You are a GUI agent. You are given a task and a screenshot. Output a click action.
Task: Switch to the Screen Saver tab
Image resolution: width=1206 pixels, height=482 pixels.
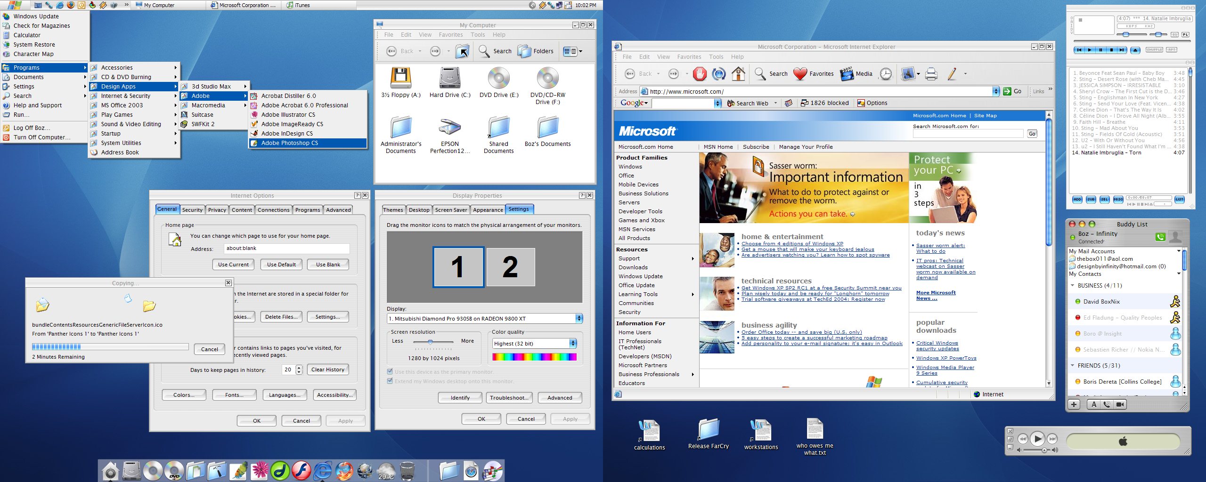[x=451, y=210]
